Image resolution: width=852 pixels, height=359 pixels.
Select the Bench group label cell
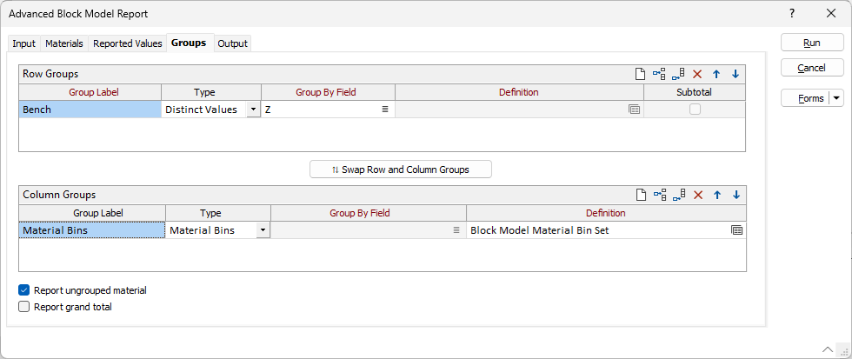(x=90, y=110)
